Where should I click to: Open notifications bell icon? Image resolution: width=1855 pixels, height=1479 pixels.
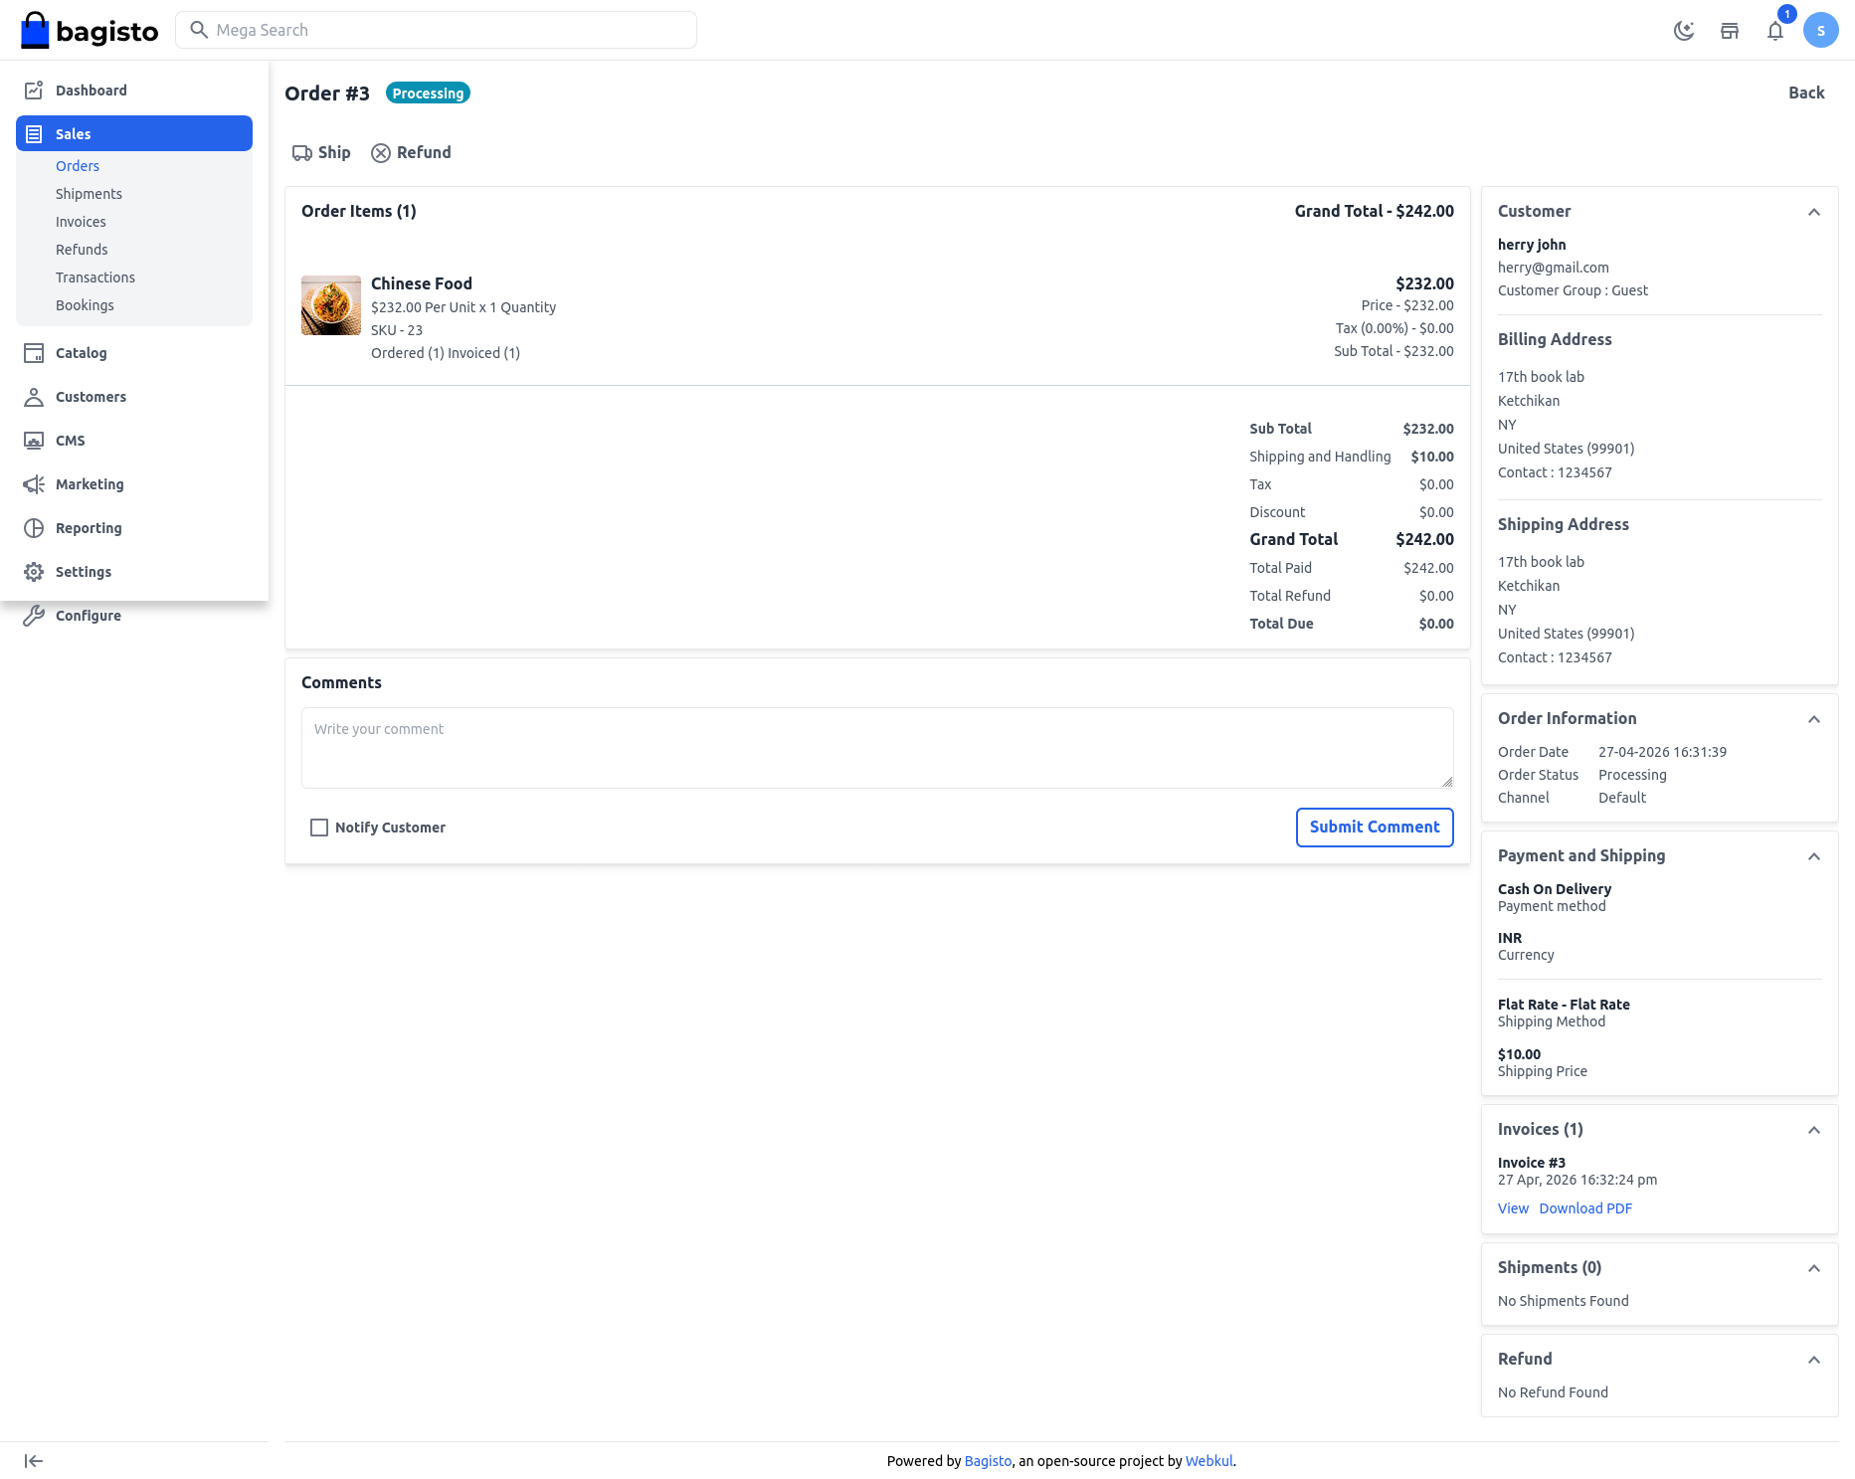(x=1775, y=31)
